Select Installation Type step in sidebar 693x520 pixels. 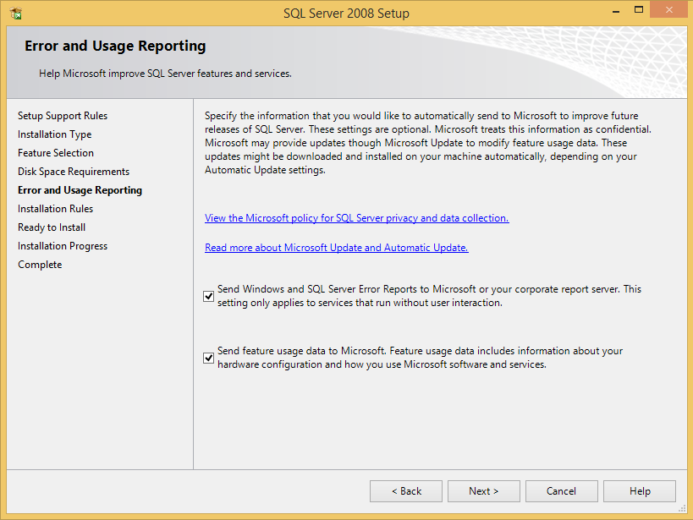click(x=54, y=134)
